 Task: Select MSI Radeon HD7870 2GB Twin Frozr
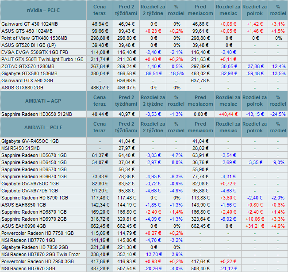point(41,254)
